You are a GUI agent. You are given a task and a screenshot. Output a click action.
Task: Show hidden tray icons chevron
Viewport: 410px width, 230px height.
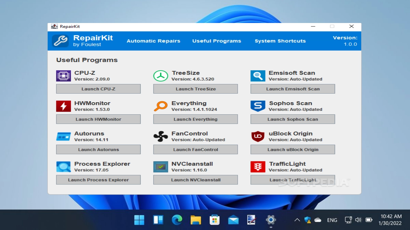(x=297, y=220)
